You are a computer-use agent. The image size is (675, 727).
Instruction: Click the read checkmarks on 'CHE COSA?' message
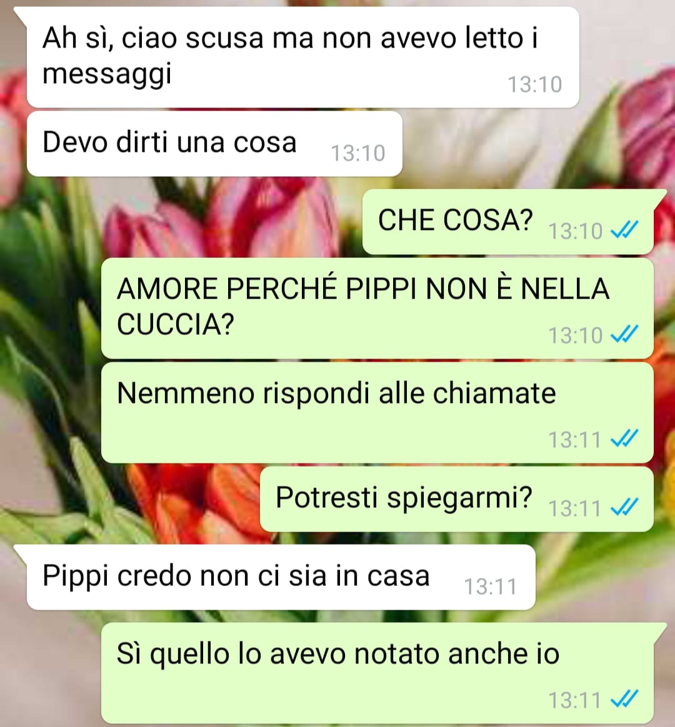coord(624,230)
